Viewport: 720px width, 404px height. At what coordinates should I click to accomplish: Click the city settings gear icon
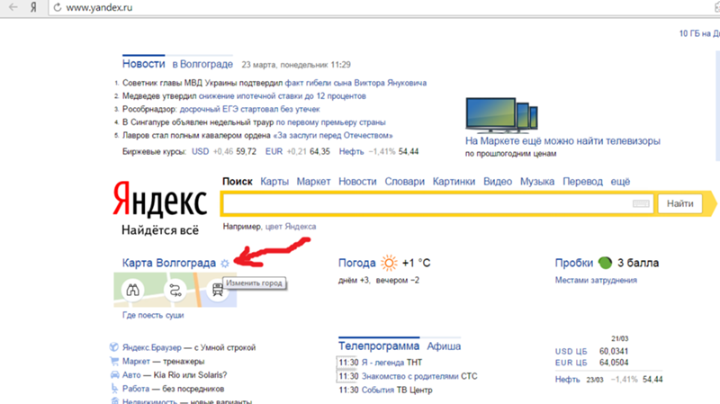coord(224,264)
